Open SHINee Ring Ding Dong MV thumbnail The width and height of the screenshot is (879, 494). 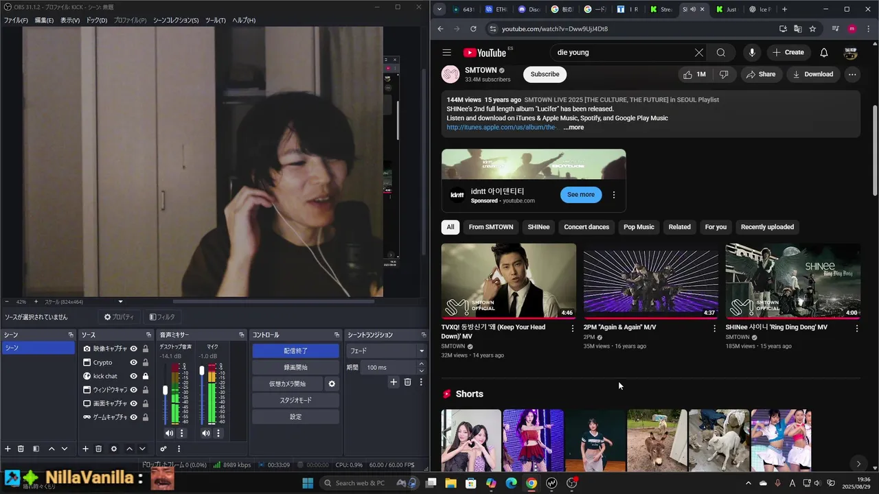(x=793, y=281)
